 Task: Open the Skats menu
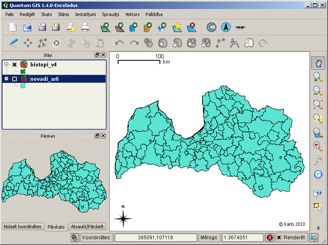tap(46, 14)
